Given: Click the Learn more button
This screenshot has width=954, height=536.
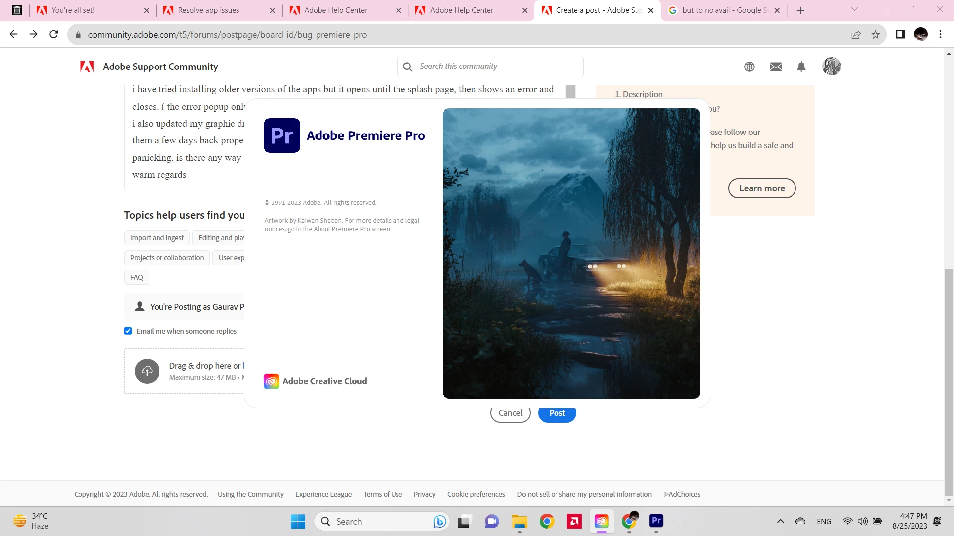Looking at the screenshot, I should point(762,188).
